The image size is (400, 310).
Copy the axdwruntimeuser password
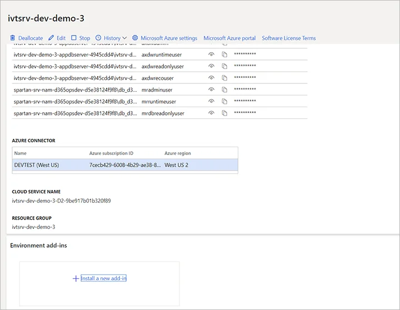click(x=224, y=54)
